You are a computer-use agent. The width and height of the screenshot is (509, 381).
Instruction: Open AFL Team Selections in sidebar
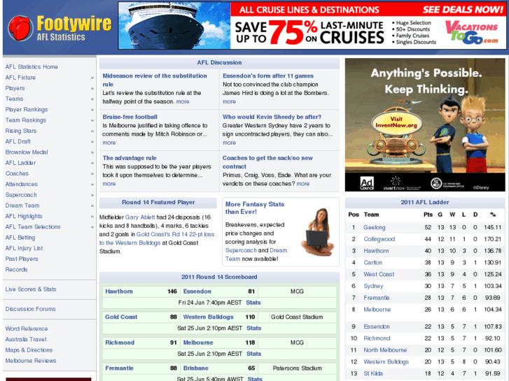(33, 227)
